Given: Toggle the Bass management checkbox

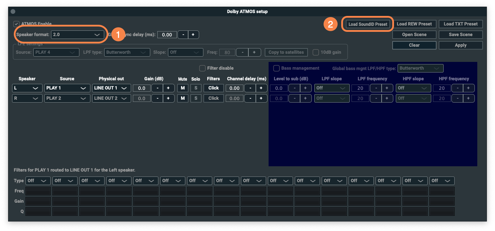Looking at the screenshot, I should [276, 68].
